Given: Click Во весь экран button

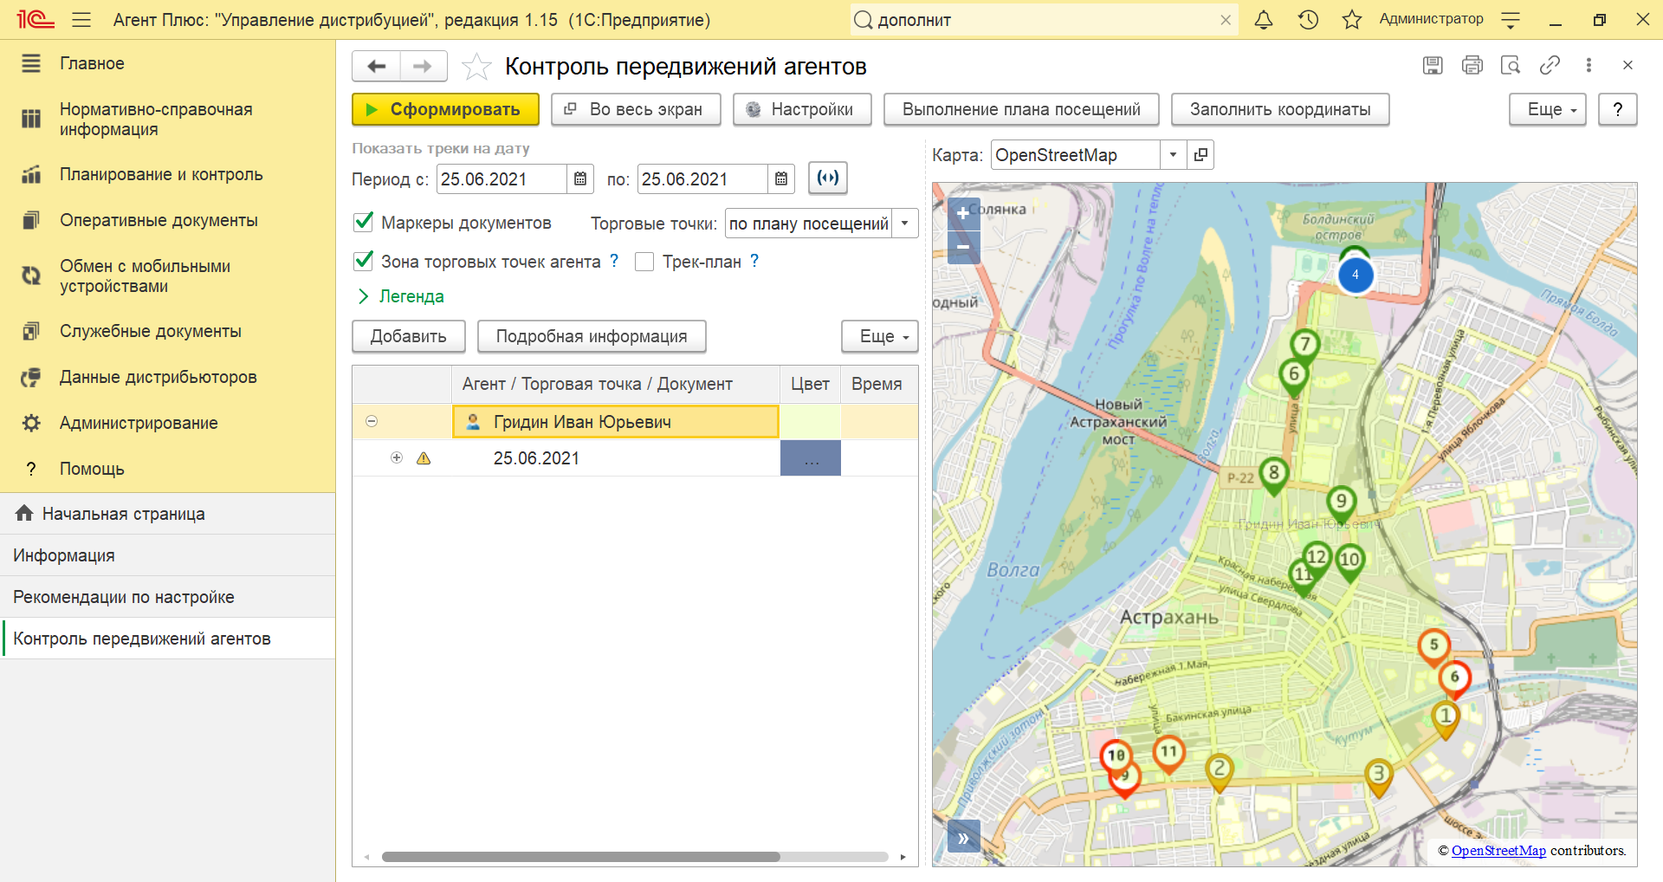Looking at the screenshot, I should 636,109.
